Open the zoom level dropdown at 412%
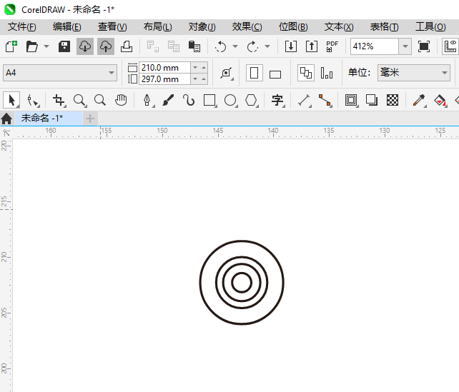The image size is (459, 392). (405, 46)
